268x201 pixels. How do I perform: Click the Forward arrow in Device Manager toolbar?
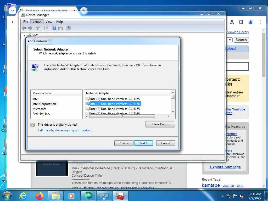pyautogui.click(x=30, y=28)
